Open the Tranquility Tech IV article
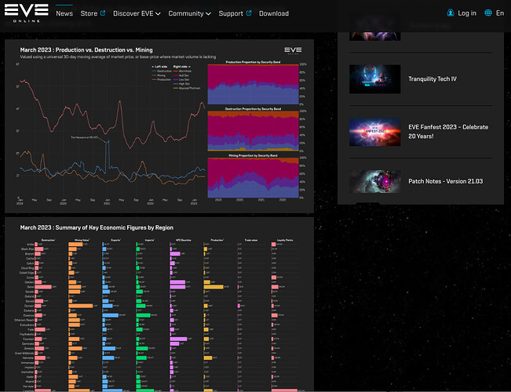Screen dimensions: 511x392 (433, 78)
